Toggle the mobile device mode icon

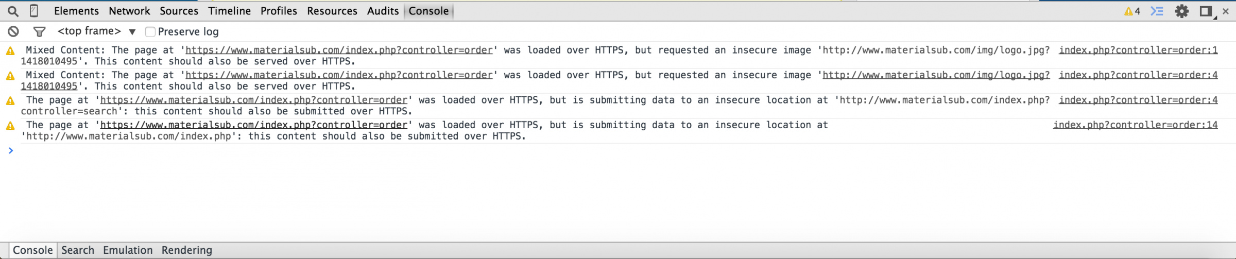(34, 11)
